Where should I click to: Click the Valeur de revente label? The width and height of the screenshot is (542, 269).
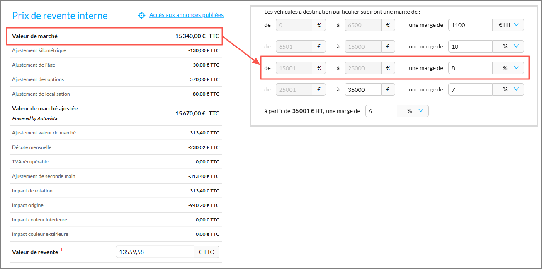coord(35,252)
